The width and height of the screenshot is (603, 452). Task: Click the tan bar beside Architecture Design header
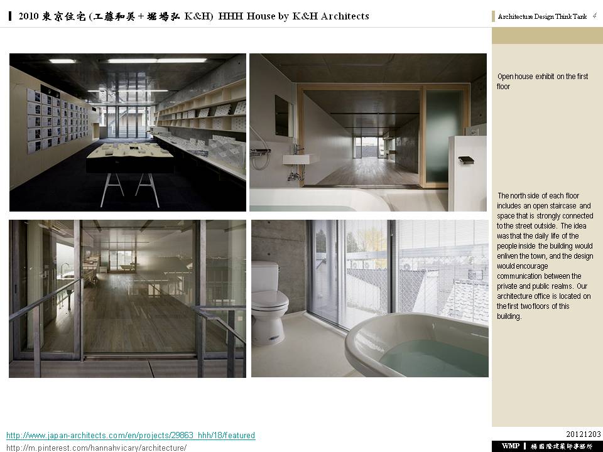tap(494, 17)
